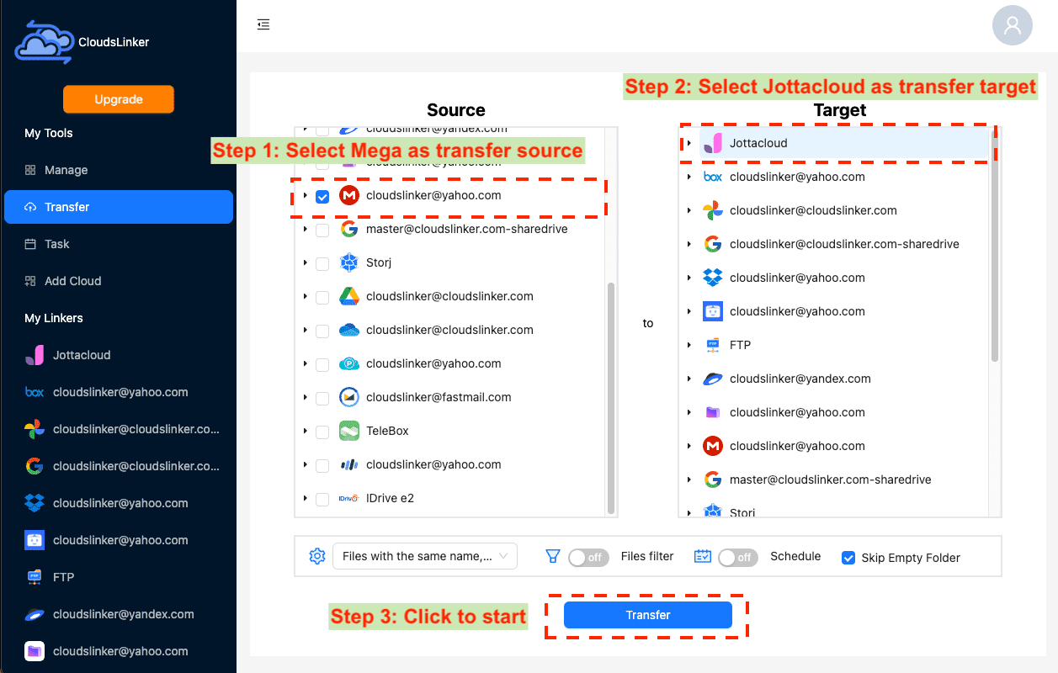Image resolution: width=1058 pixels, height=673 pixels.
Task: Expand Storj row in Source tree
Action: pos(305,262)
